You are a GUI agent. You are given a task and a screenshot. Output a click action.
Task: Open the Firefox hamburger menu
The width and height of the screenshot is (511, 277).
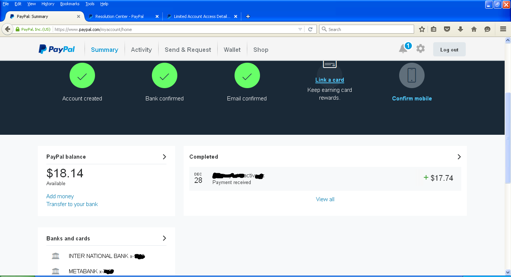click(503, 29)
